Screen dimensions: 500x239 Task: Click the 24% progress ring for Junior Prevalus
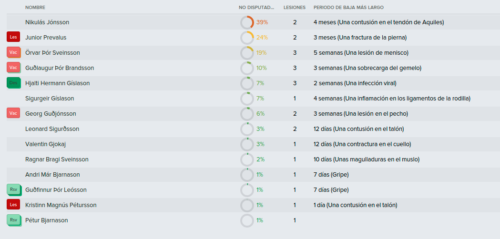247,38
